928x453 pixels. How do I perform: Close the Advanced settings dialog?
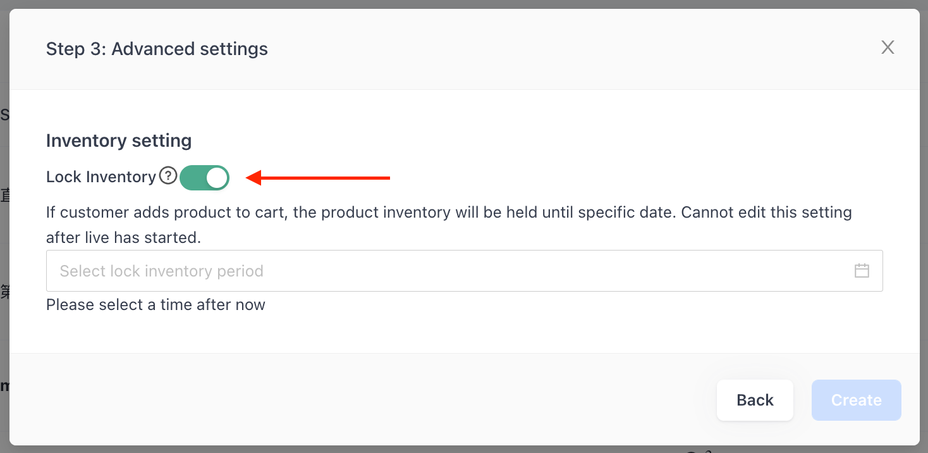(888, 47)
